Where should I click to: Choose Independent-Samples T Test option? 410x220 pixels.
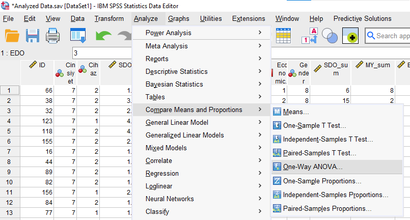328,139
